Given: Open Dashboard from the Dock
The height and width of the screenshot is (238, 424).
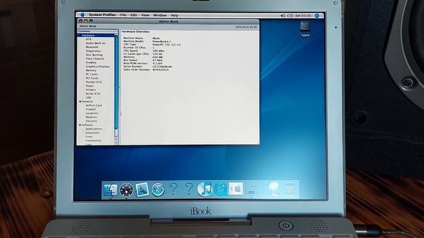Looking at the screenshot, I should pyautogui.click(x=127, y=190).
